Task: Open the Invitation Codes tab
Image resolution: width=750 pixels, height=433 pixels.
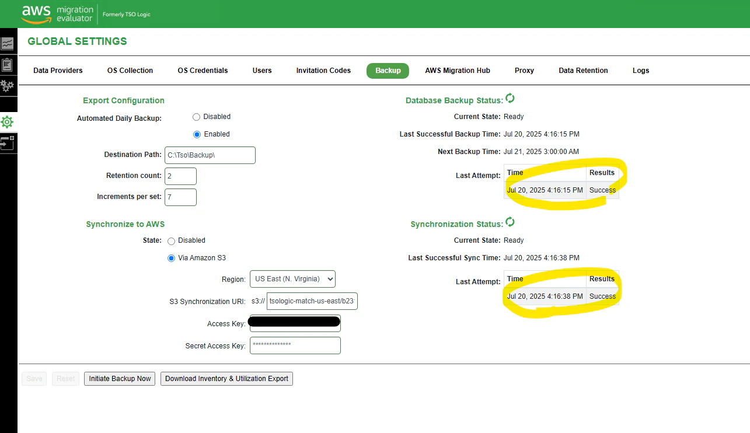Action: click(x=323, y=71)
